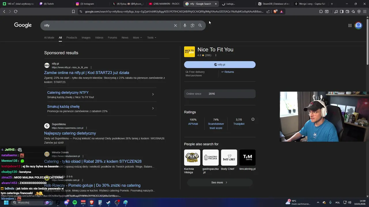The width and height of the screenshot is (369, 207).
Task: Go back using browser back arrow
Action: click(x=4, y=11)
